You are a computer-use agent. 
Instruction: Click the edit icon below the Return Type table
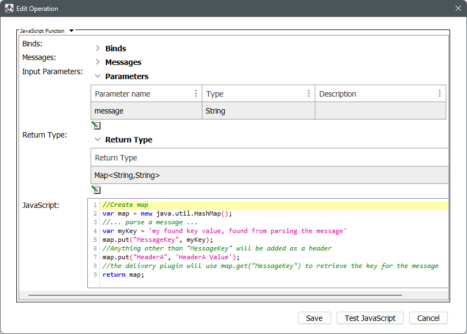click(96, 190)
